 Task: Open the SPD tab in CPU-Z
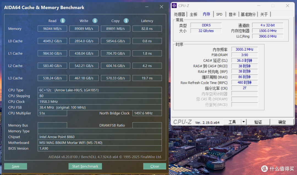coord(219,14)
